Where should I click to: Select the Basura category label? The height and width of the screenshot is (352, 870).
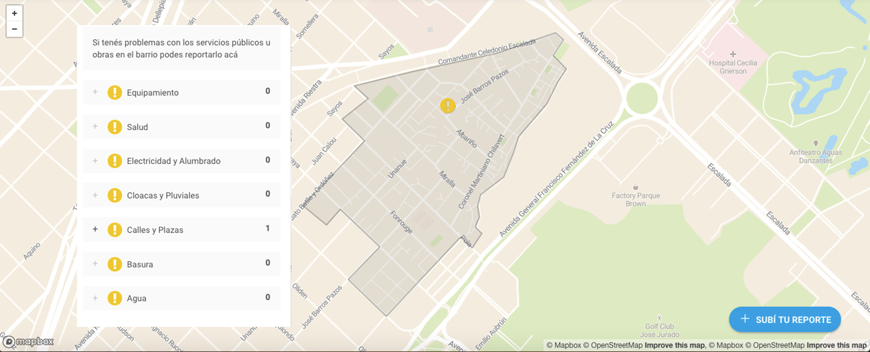coord(140,264)
